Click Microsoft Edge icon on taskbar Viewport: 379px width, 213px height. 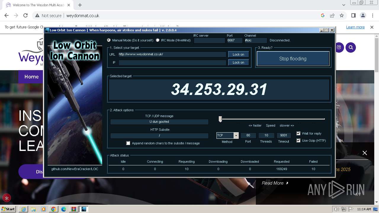[x=64, y=209]
